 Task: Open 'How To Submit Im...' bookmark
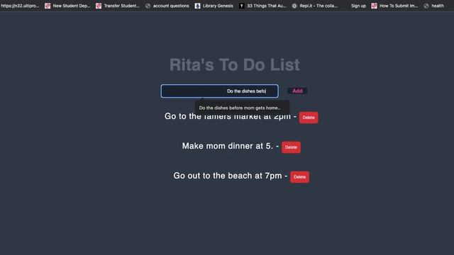tap(394, 6)
